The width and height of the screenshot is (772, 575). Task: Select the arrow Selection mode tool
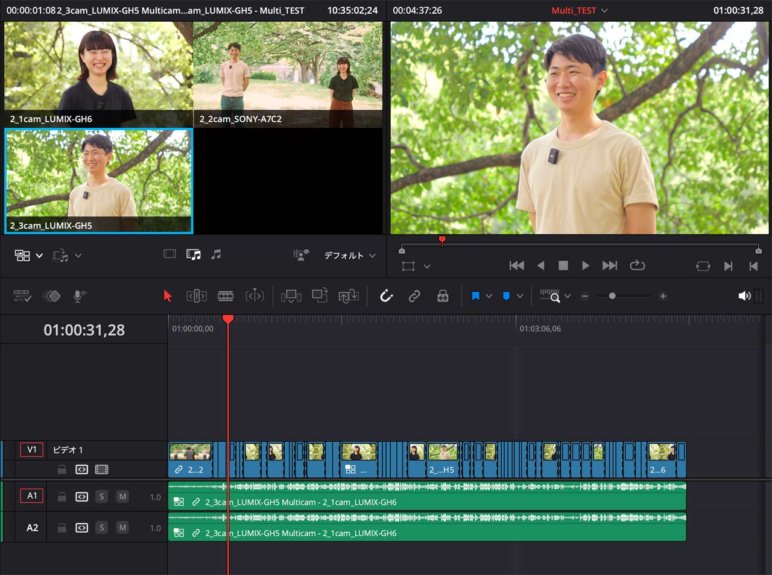click(168, 296)
